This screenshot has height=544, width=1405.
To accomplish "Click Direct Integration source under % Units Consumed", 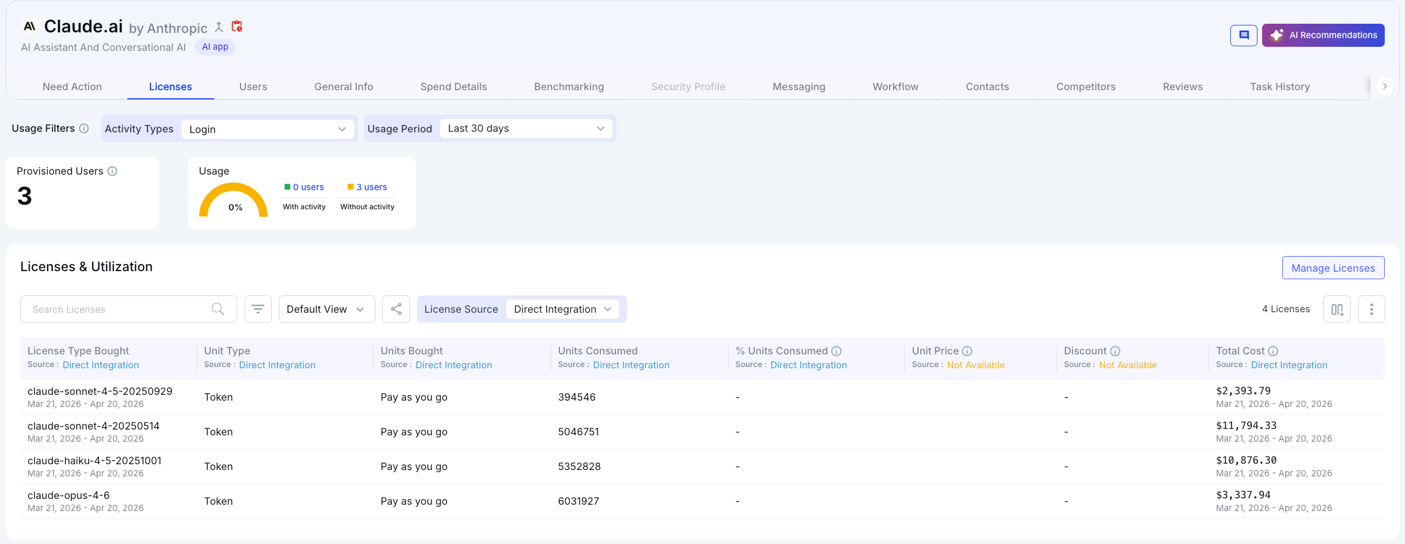I will 809,365.
